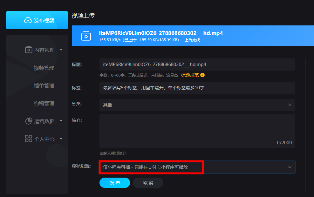The image size is (314, 197).
Task: Click the 内容管理 video icon
Action: click(29, 50)
